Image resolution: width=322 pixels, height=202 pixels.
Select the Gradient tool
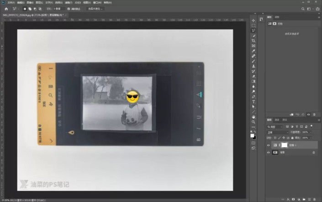253,82
